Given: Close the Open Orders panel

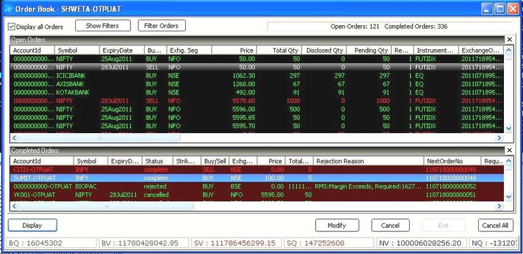Looking at the screenshot, I should coord(509,39).
